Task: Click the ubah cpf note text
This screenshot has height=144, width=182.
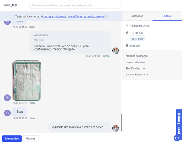Action: [135, 46]
